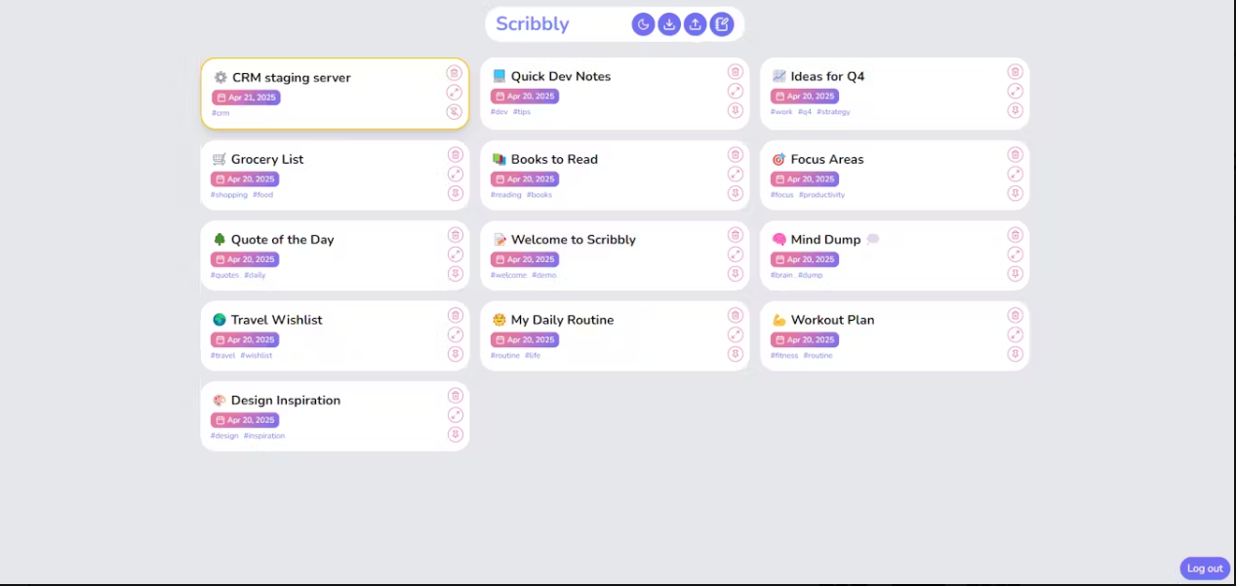
Task: Click the #books tag on Books to Read
Action: tap(539, 195)
